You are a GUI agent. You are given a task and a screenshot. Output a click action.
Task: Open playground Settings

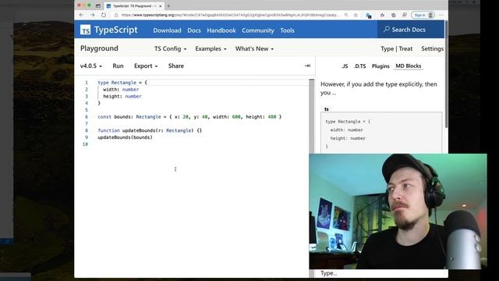pos(432,48)
